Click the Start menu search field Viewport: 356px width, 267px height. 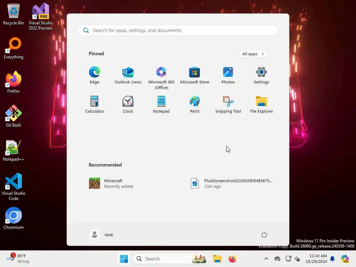click(178, 30)
